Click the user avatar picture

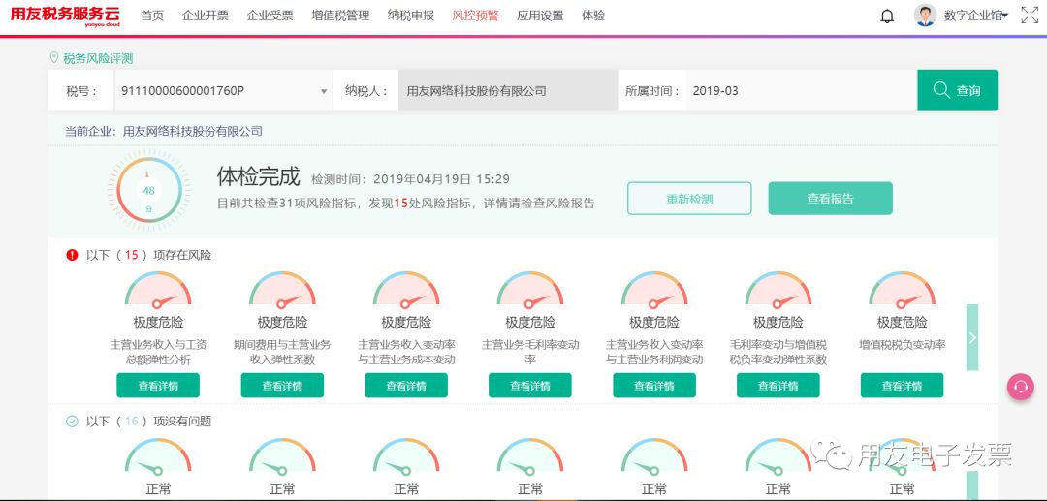[x=925, y=16]
